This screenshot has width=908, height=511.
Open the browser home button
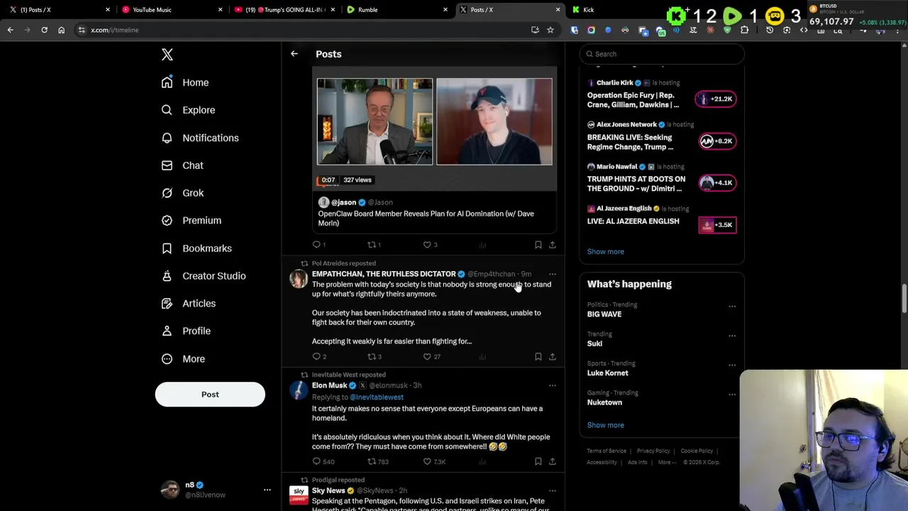61,30
